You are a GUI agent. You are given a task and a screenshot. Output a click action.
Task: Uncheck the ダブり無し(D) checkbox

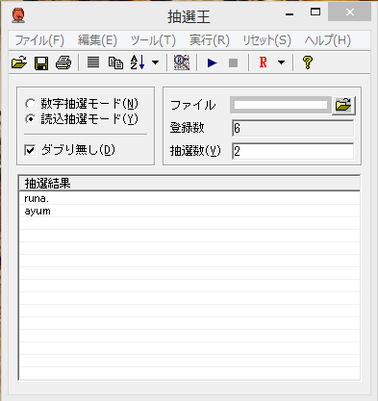pyautogui.click(x=30, y=150)
